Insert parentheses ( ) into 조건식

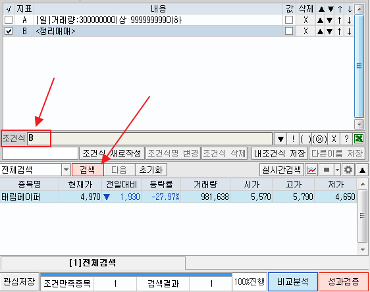coord(305,139)
